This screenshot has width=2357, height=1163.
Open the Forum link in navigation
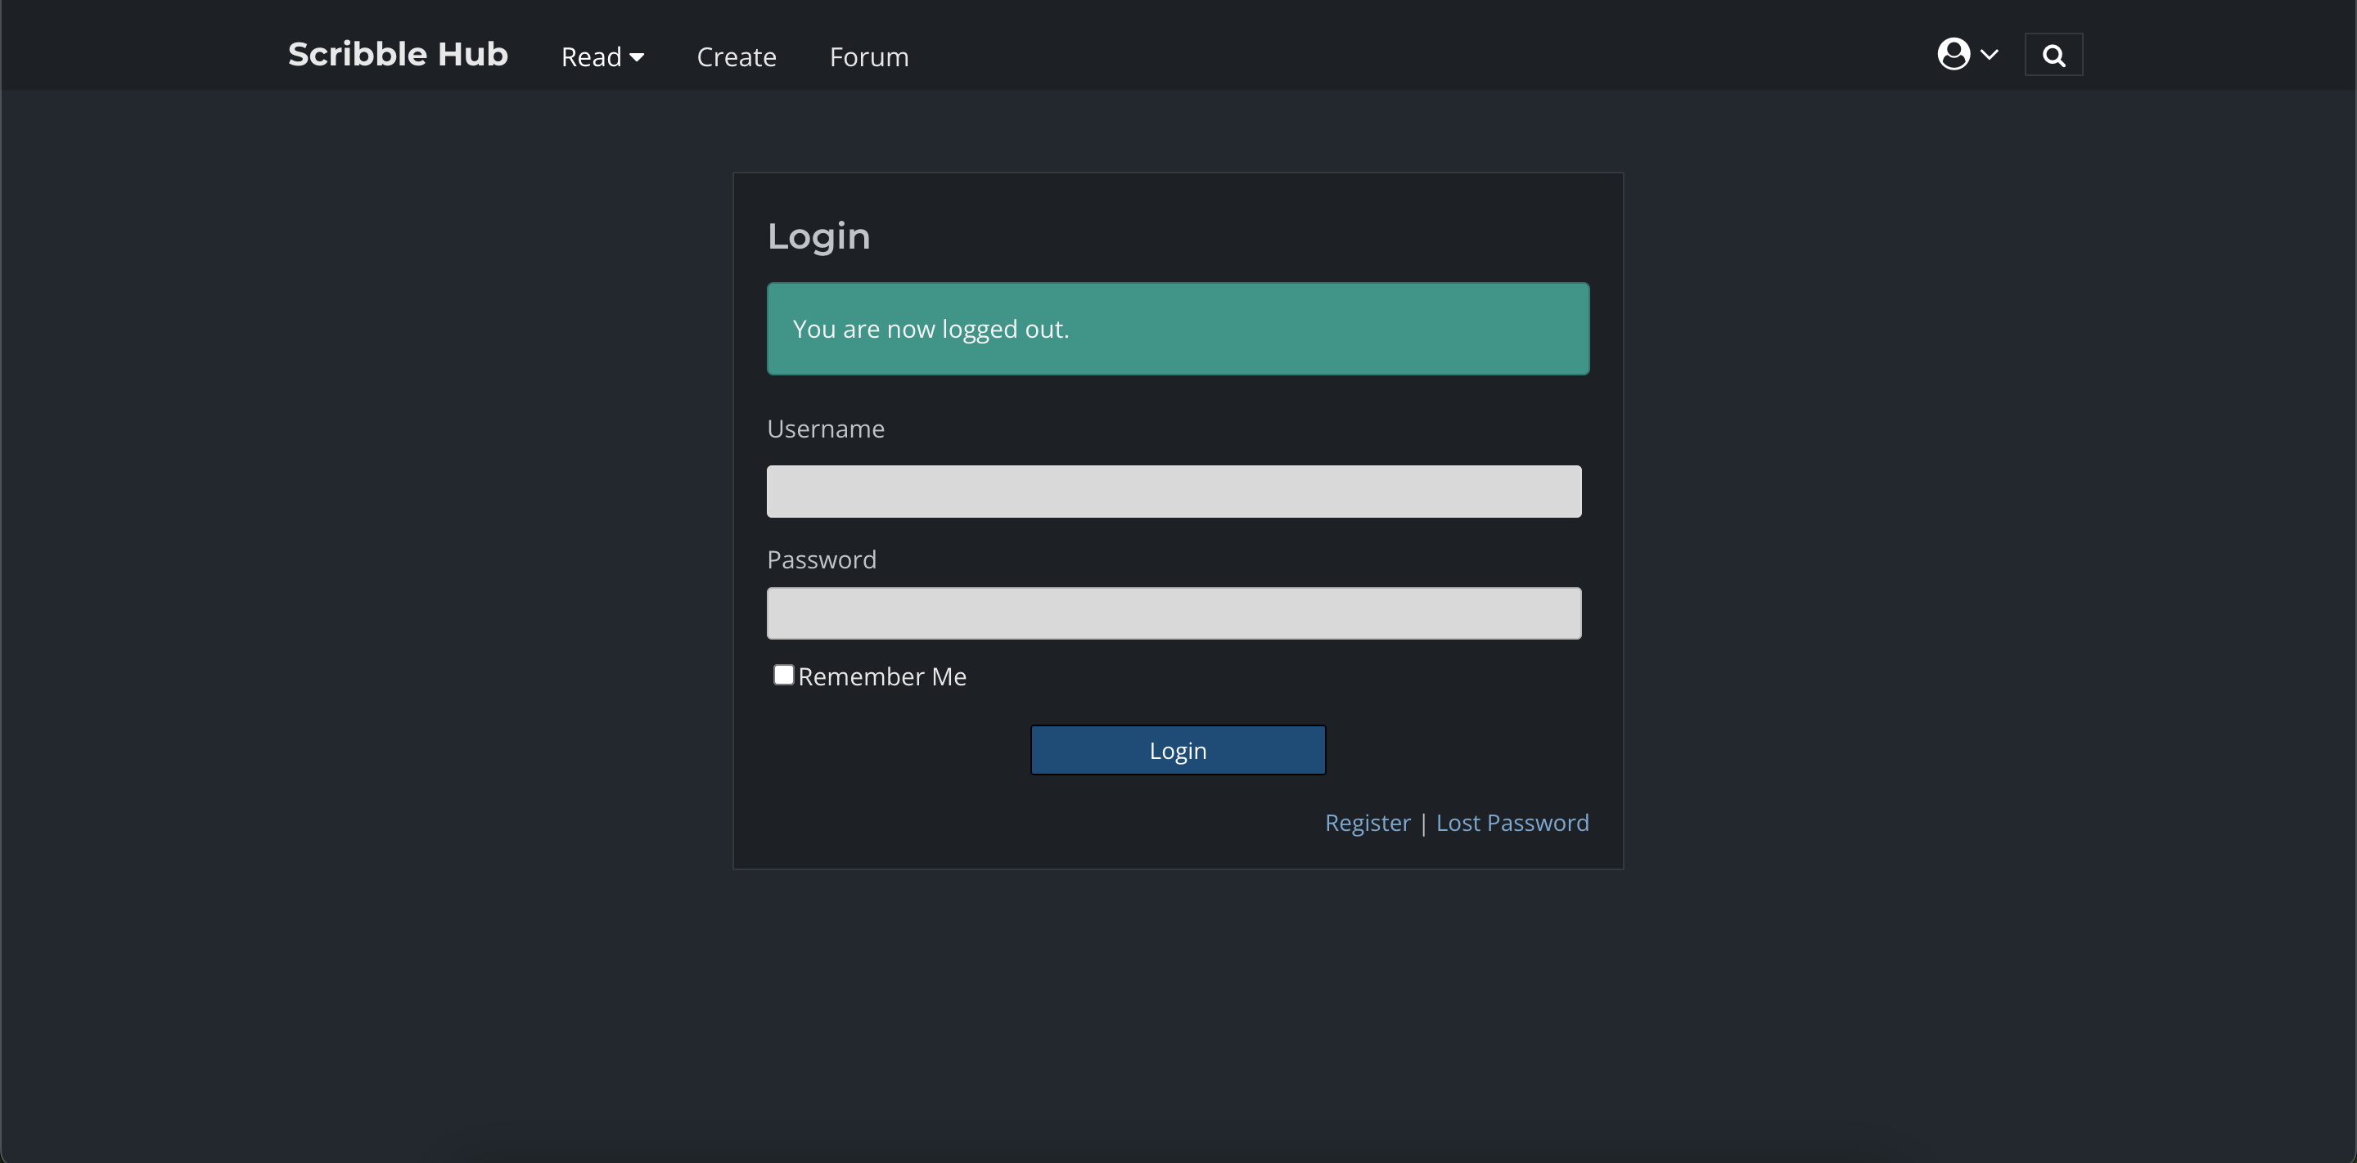868,57
